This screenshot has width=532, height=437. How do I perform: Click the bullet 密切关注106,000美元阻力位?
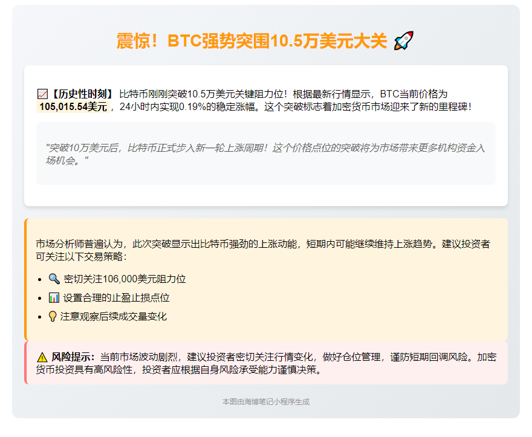(125, 279)
